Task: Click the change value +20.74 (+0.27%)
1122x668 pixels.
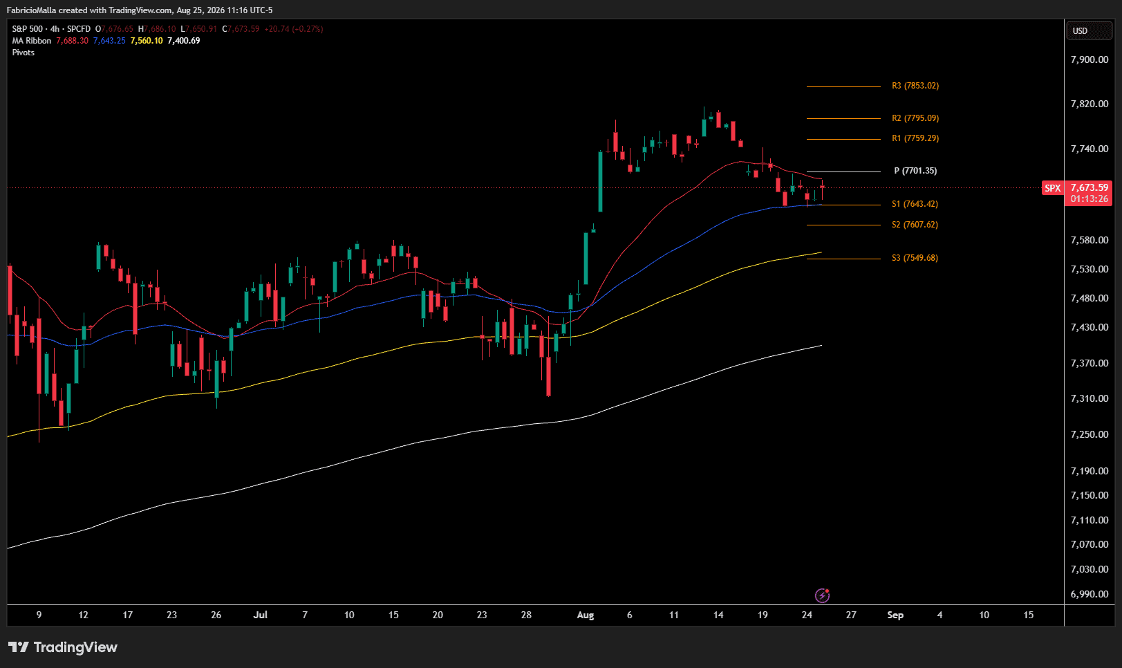Action: [x=294, y=29]
